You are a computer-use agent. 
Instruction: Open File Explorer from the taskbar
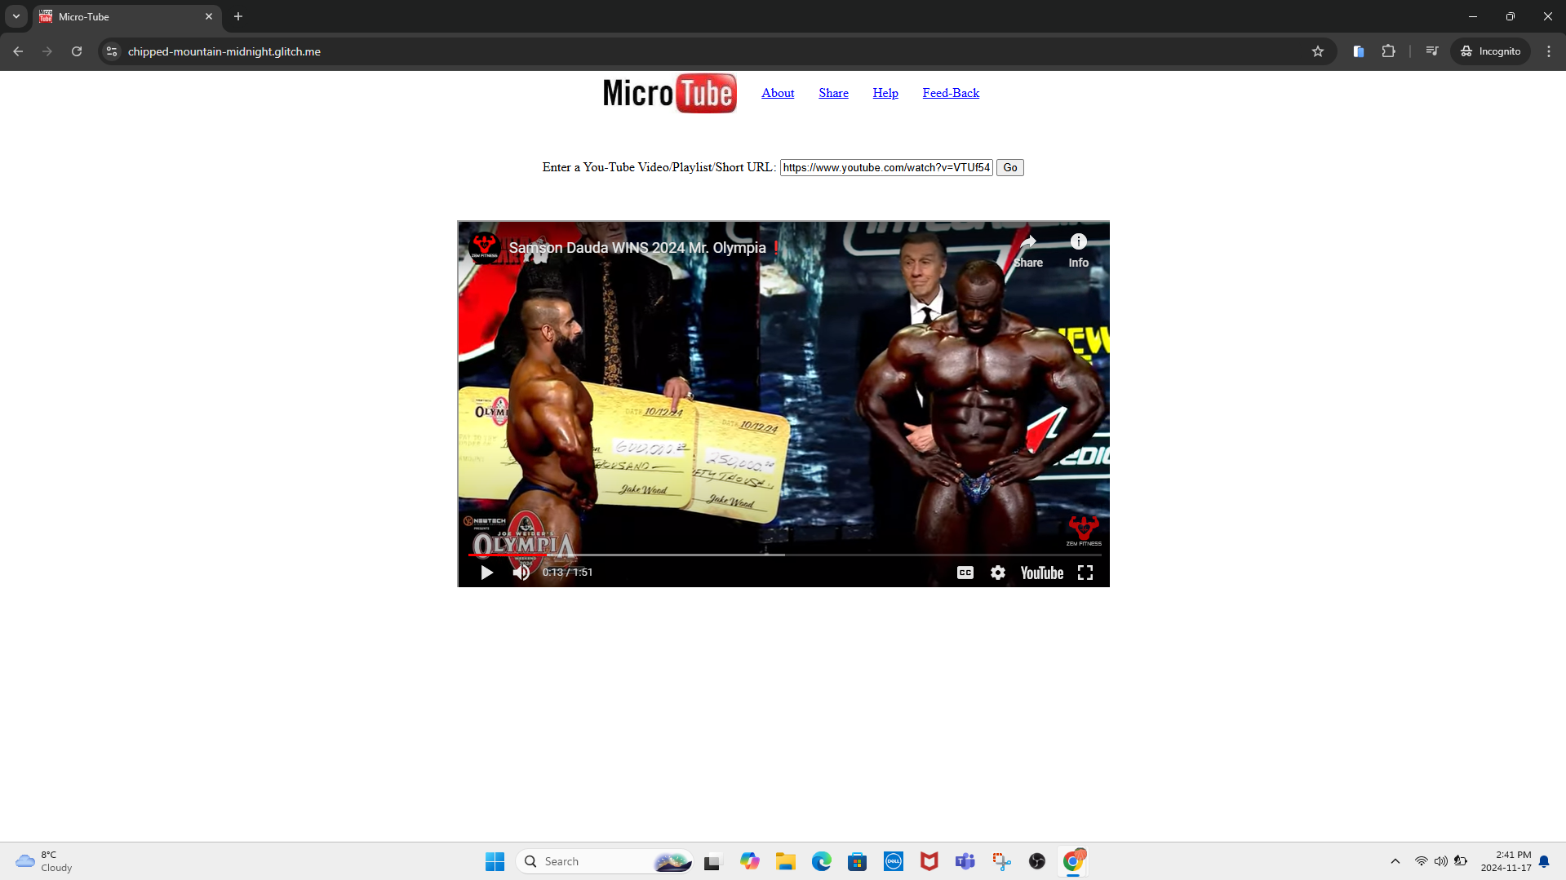pyautogui.click(x=785, y=861)
